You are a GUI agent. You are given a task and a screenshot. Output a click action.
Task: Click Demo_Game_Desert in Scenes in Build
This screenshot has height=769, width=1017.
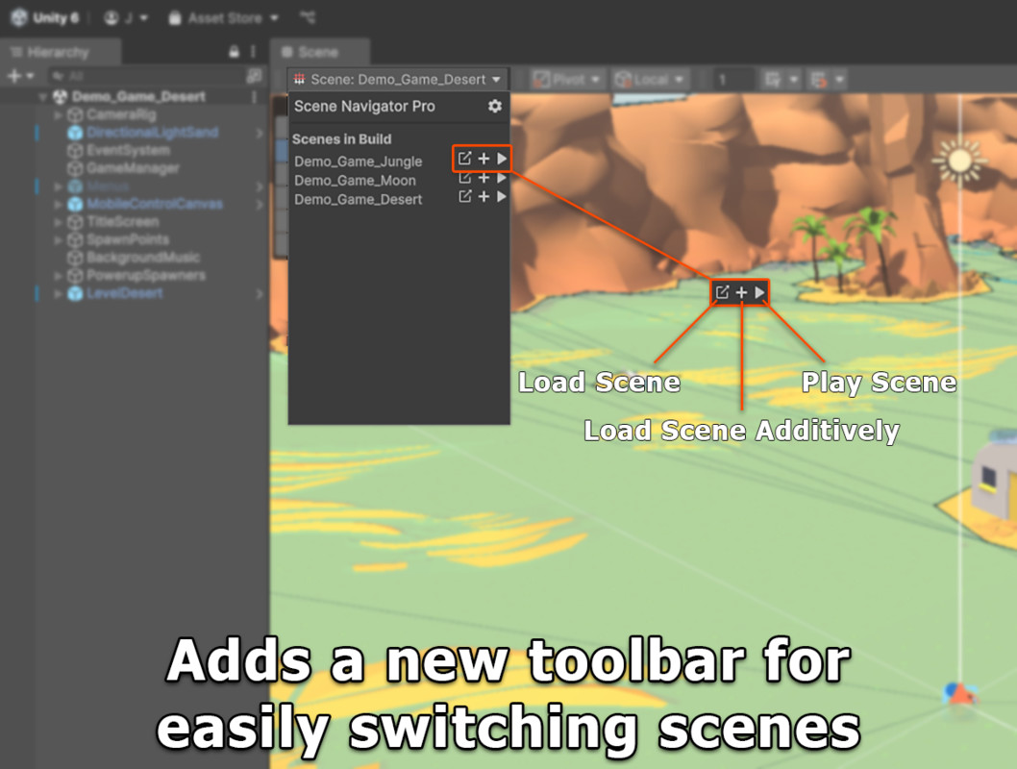coord(358,200)
